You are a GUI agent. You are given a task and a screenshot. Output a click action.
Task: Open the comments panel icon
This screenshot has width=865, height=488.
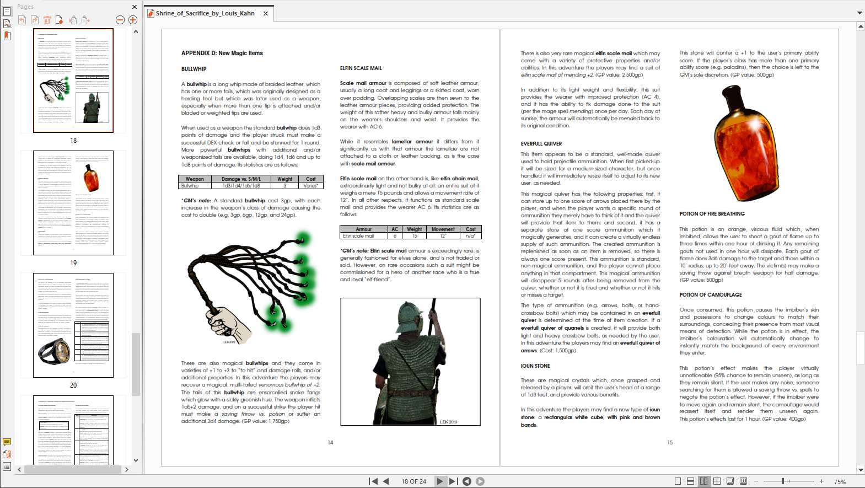tap(7, 442)
